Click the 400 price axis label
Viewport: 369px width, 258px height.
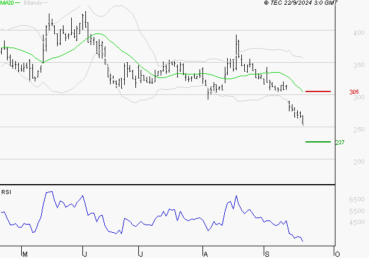pyautogui.click(x=358, y=33)
